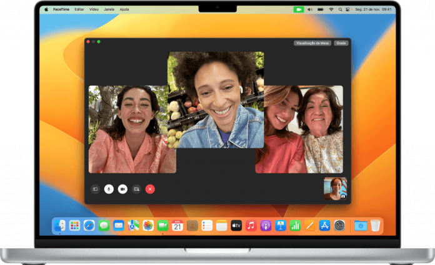The width and height of the screenshot is (435, 265).
Task: Open the Apple menu
Action: tap(46, 9)
